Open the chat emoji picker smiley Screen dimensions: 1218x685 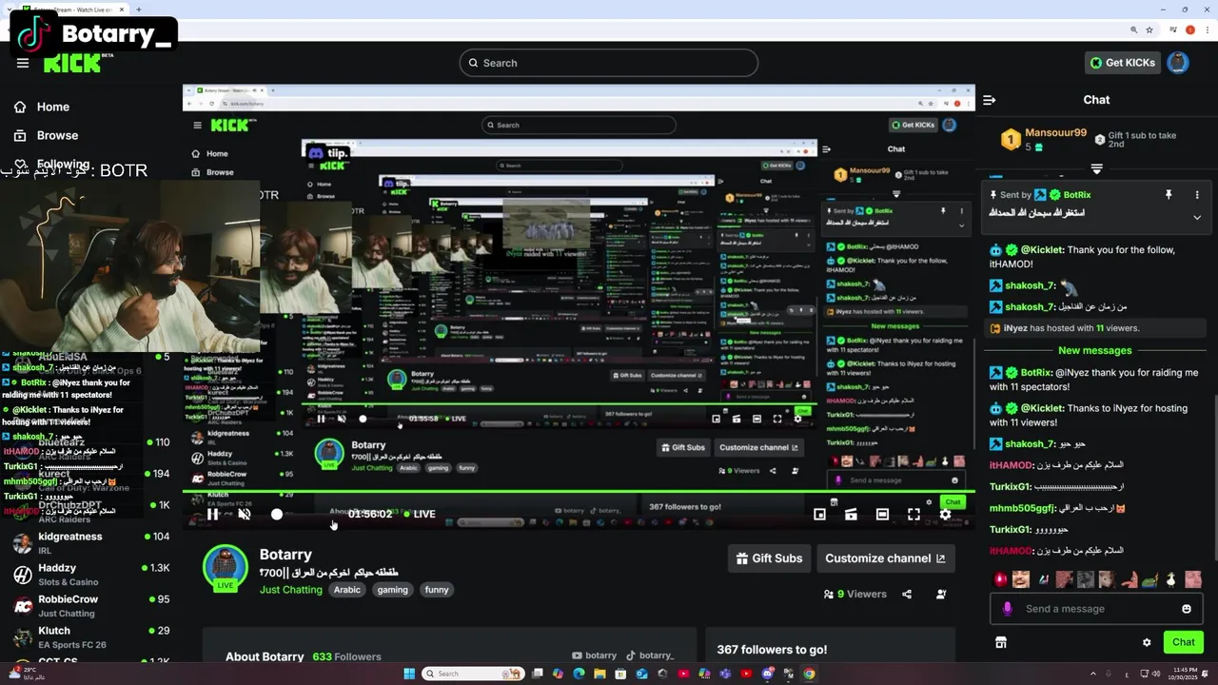click(1187, 609)
